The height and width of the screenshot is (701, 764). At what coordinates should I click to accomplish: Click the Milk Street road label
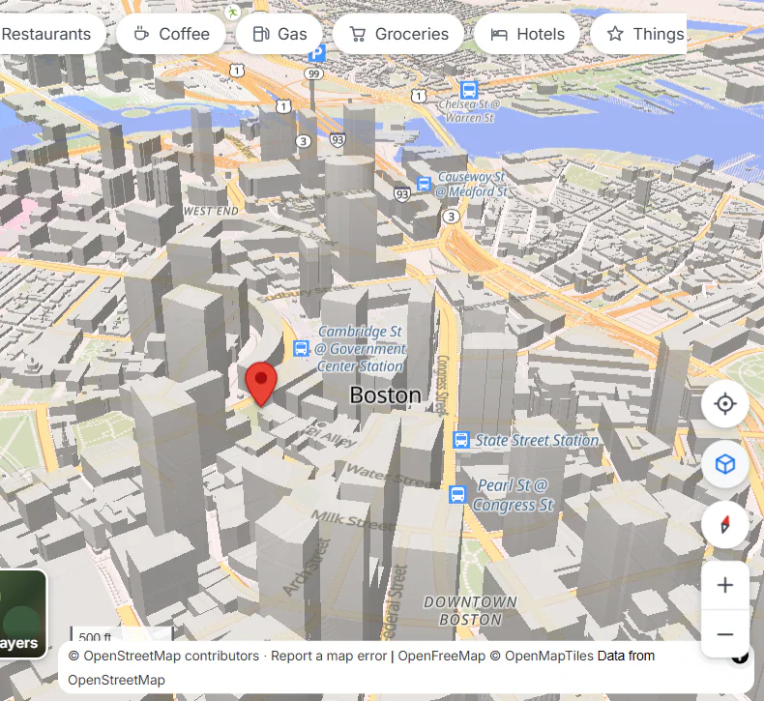pyautogui.click(x=353, y=521)
